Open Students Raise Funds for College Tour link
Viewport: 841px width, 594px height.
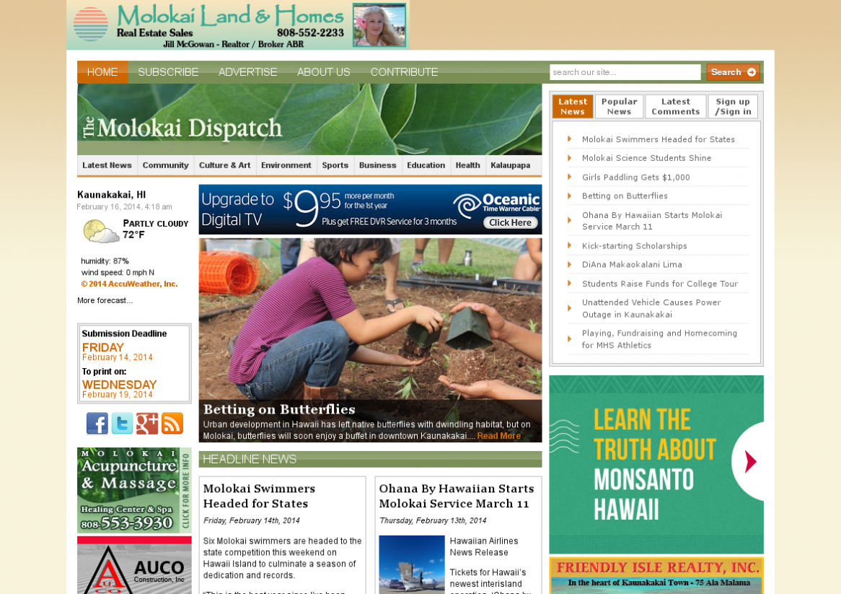[x=660, y=284]
